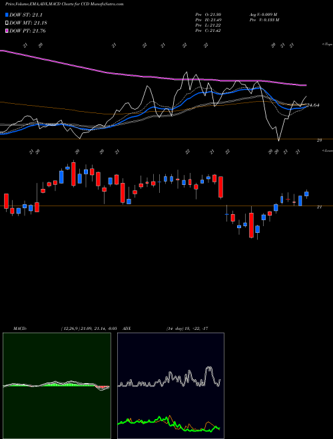Select the 'DOW ST: 21.1' legend text
The width and height of the screenshot is (333, 439).
tap(26, 15)
